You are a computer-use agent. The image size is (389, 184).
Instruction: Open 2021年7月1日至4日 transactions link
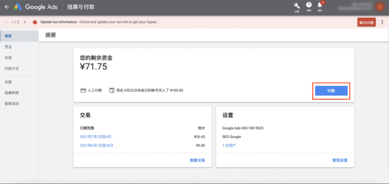95,137
